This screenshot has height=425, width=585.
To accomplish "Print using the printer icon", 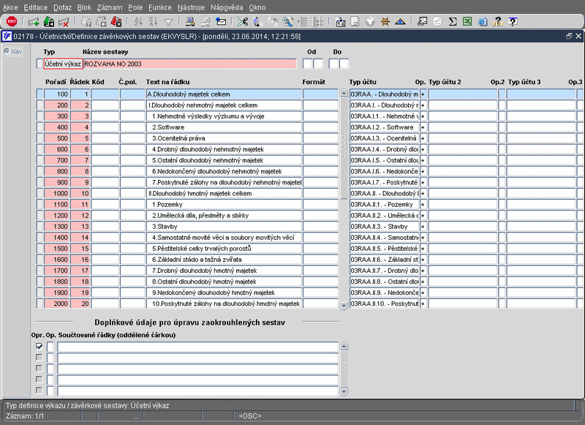I will click(x=190, y=22).
